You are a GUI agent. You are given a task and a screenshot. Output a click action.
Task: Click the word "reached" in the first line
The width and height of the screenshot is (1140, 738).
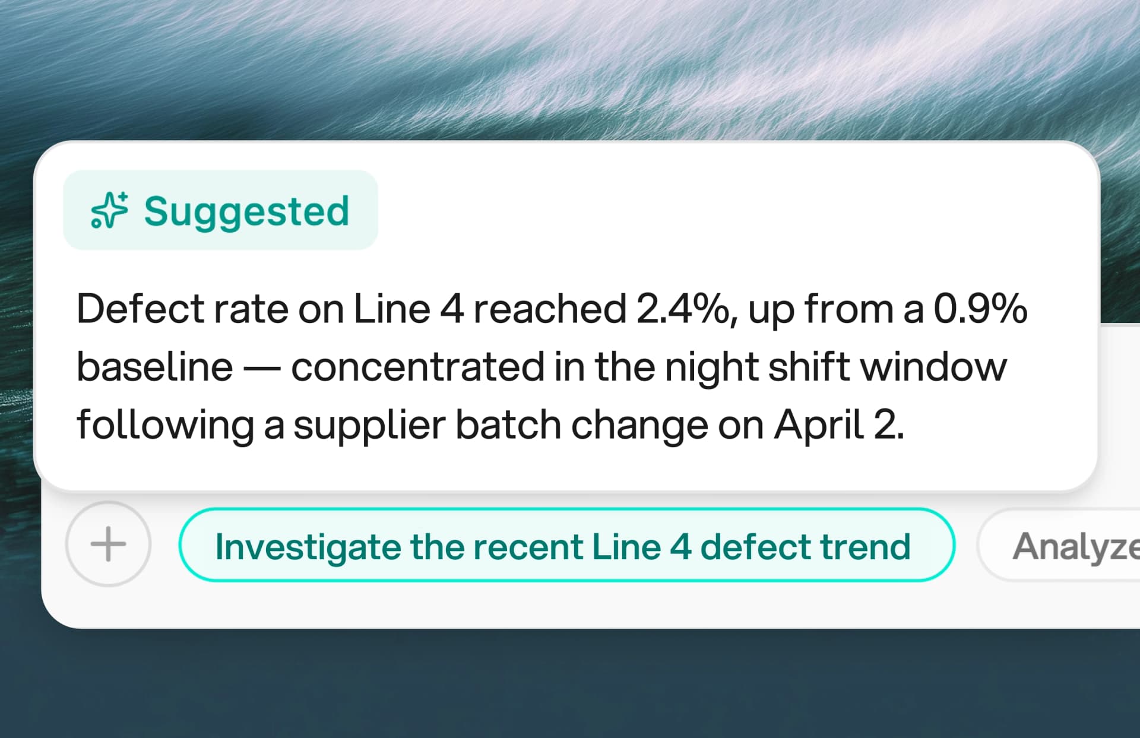pyautogui.click(x=550, y=309)
